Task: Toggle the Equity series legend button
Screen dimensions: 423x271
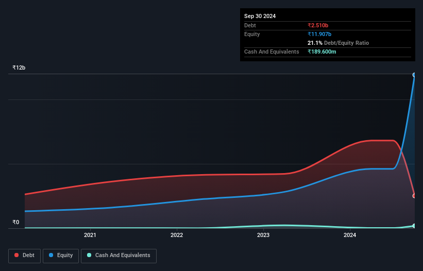Action: tap(61, 256)
